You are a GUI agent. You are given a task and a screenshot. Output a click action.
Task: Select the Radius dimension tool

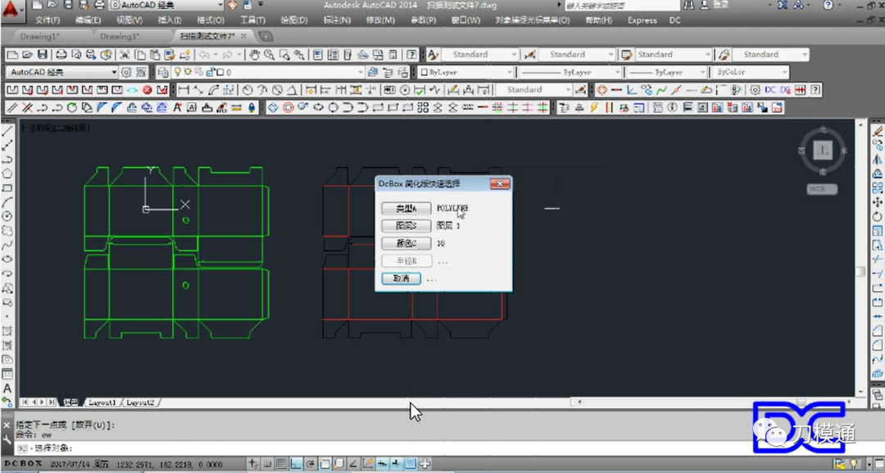click(247, 90)
